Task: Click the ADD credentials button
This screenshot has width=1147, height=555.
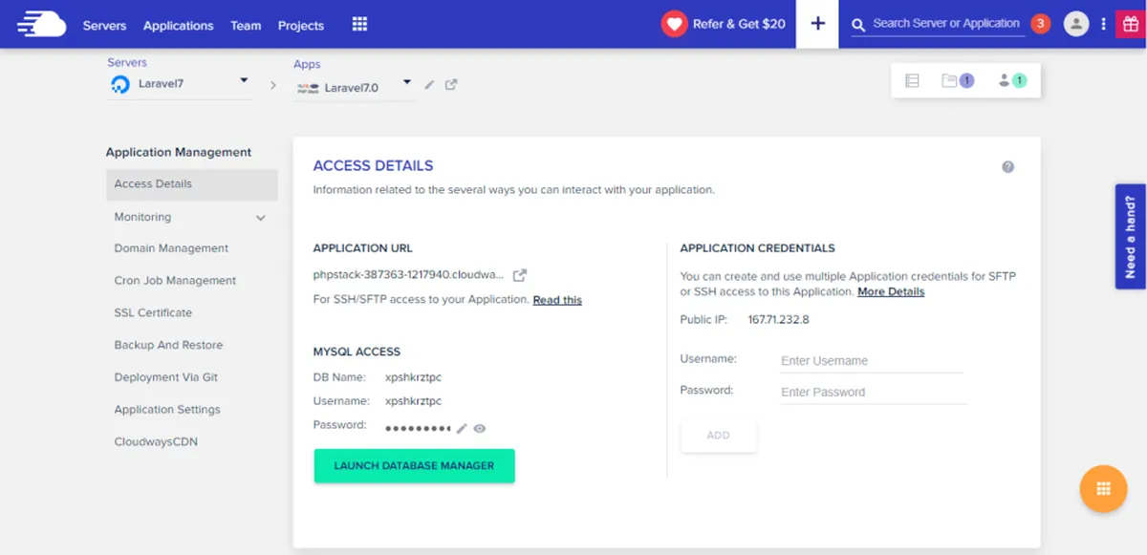Action: coord(719,436)
